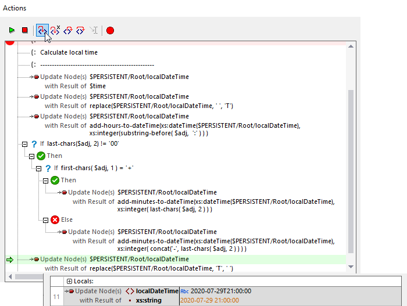This screenshot has height=306, width=407.
Task: Select the replace(... 'T', ' ') highlighted action
Action: (161, 268)
